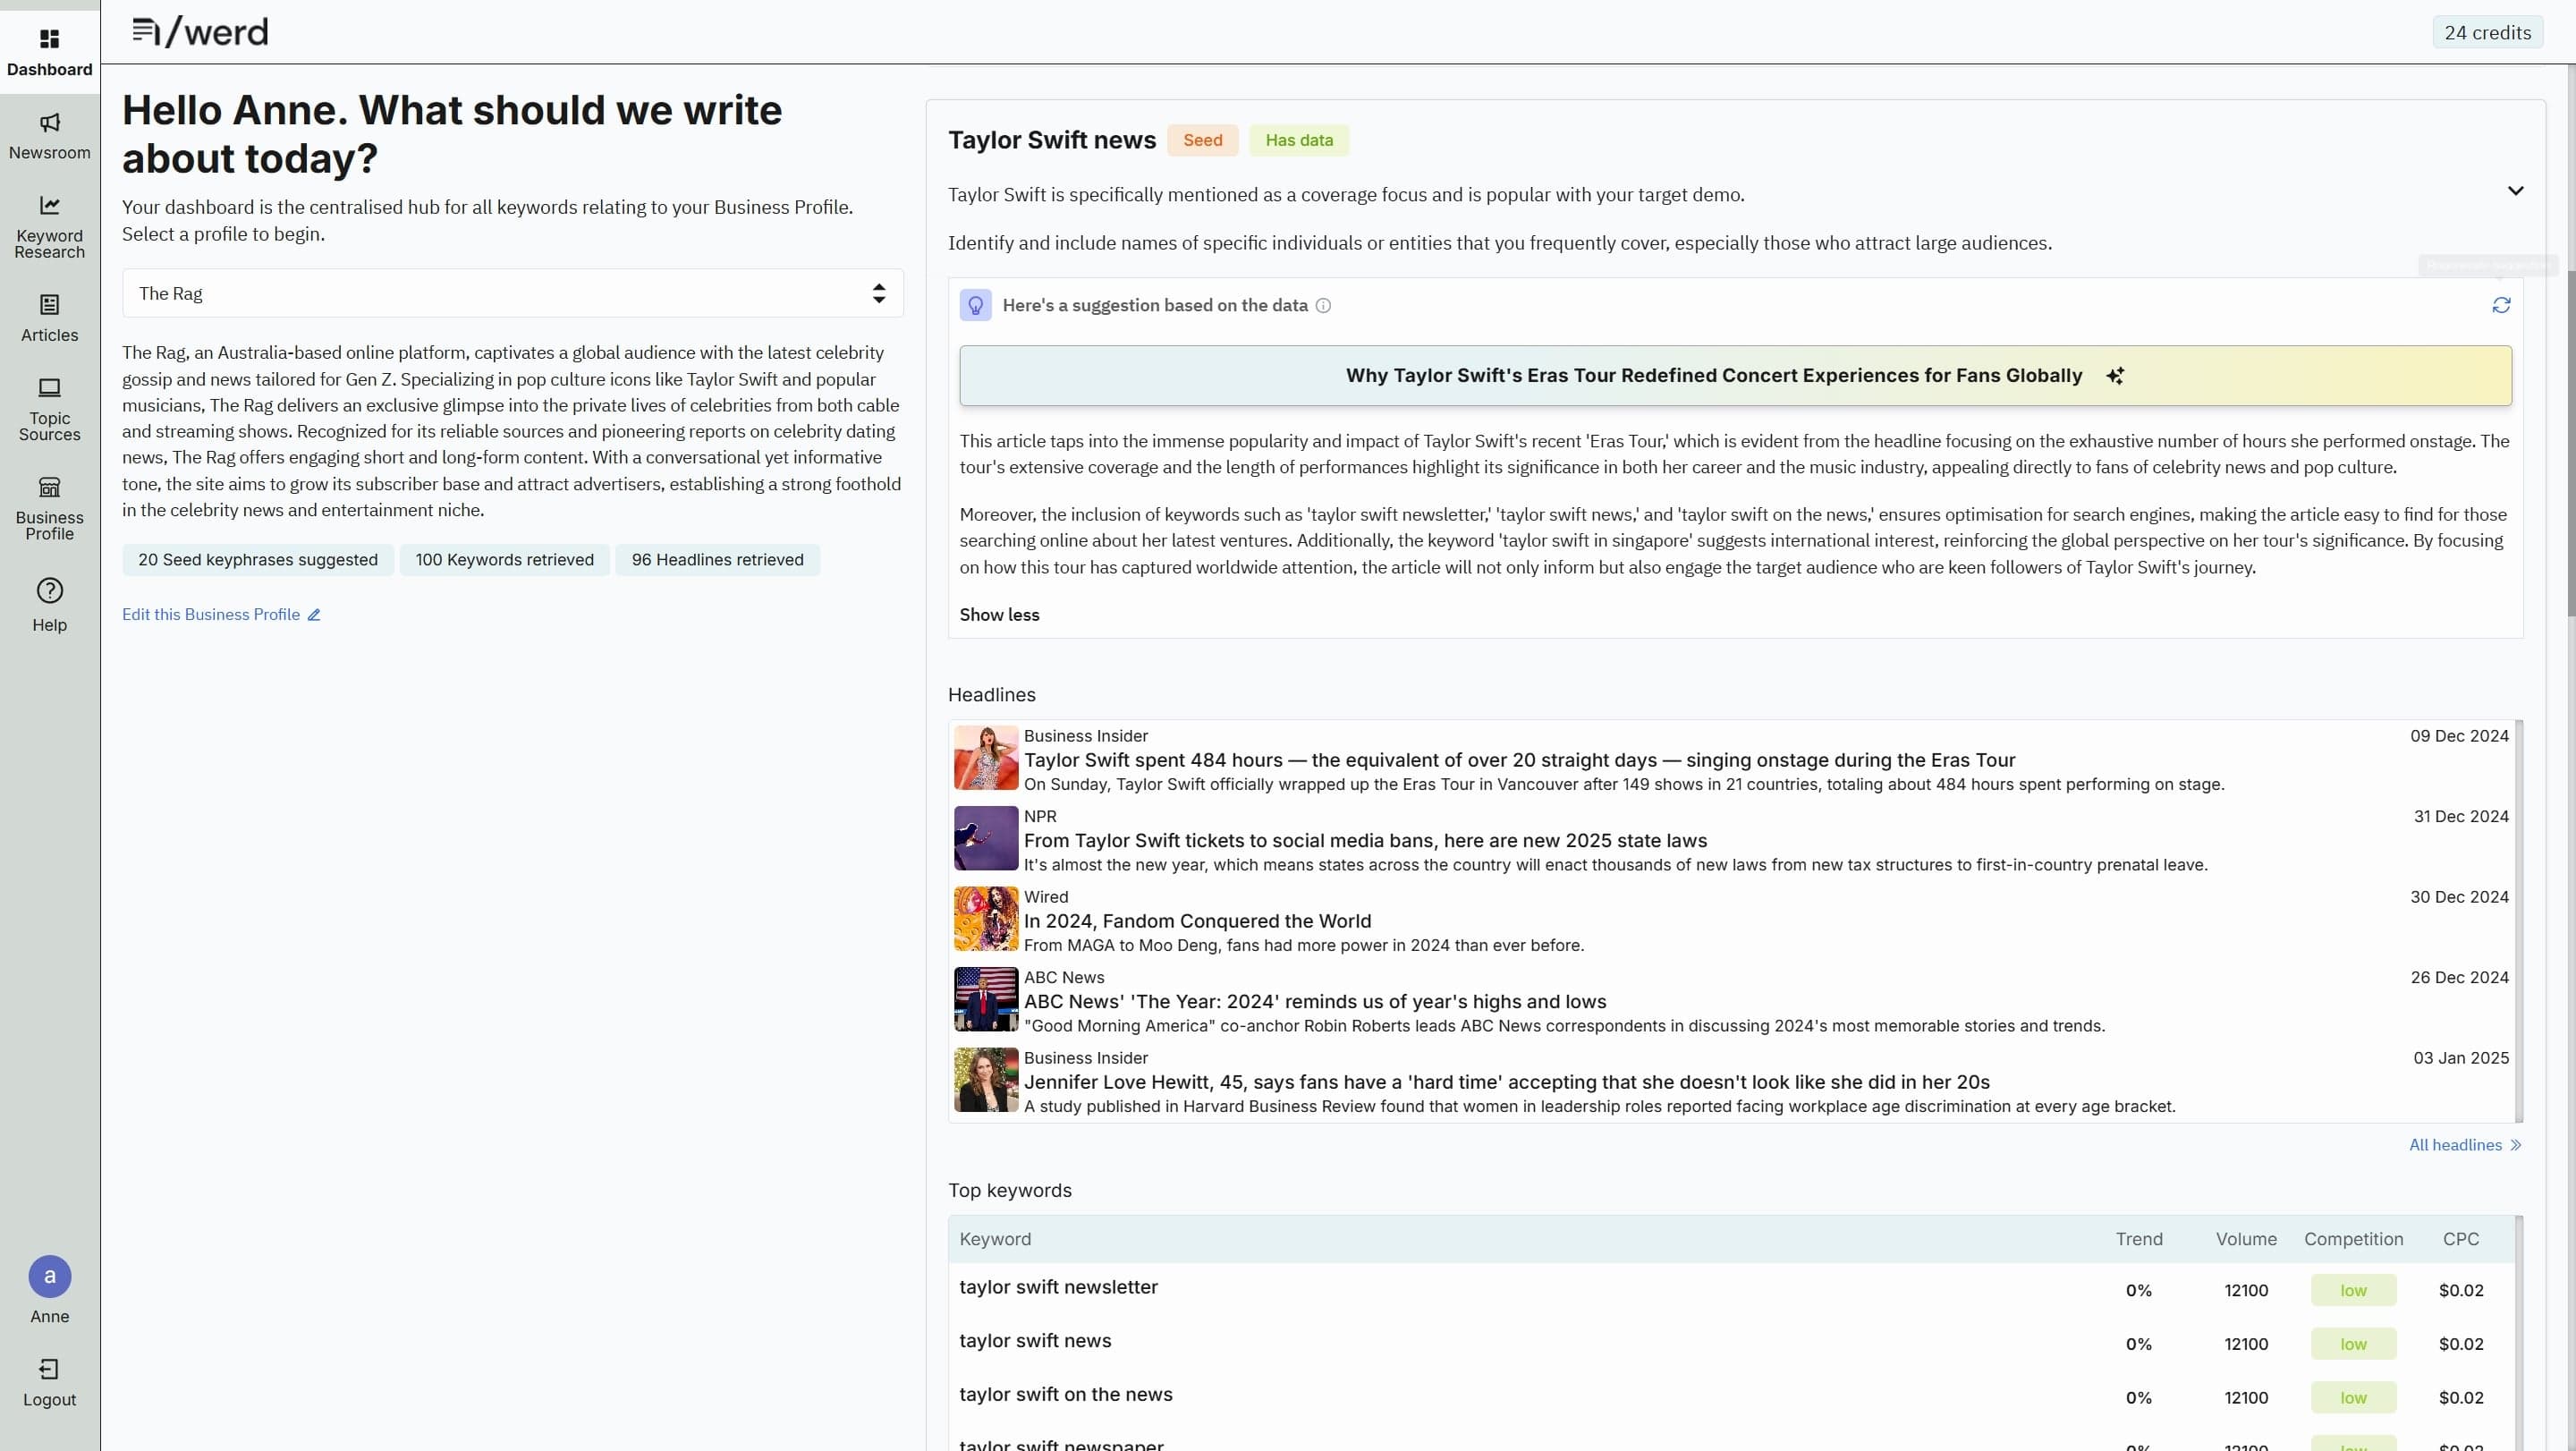
Task: Select the 'taylor swift news' keyword
Action: click(1035, 1341)
